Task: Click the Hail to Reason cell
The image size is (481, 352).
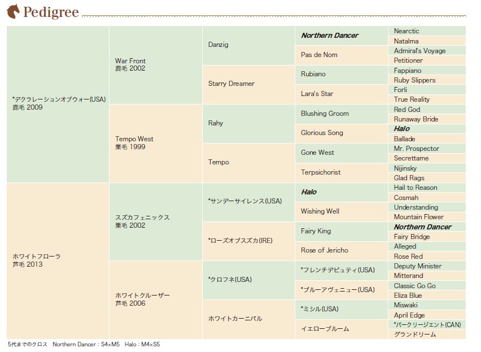Action: [x=427, y=188]
